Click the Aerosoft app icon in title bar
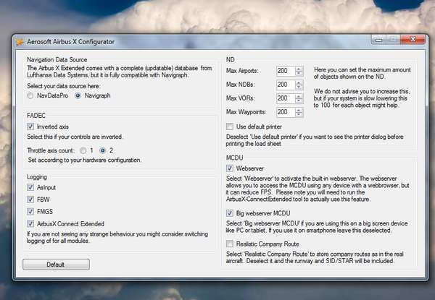The image size is (435, 300). (x=20, y=42)
